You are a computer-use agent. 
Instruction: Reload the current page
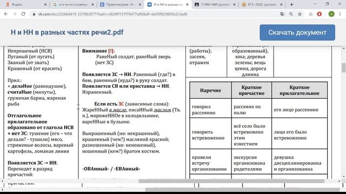tap(23, 14)
